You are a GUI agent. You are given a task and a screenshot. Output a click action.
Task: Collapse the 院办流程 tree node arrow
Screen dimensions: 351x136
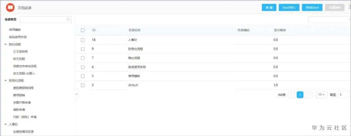coord(6,44)
